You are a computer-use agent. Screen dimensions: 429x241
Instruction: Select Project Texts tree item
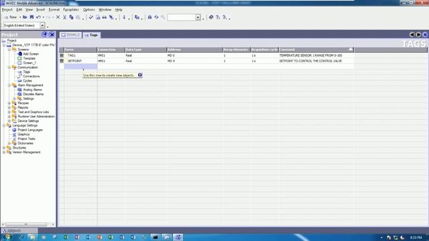click(x=26, y=139)
